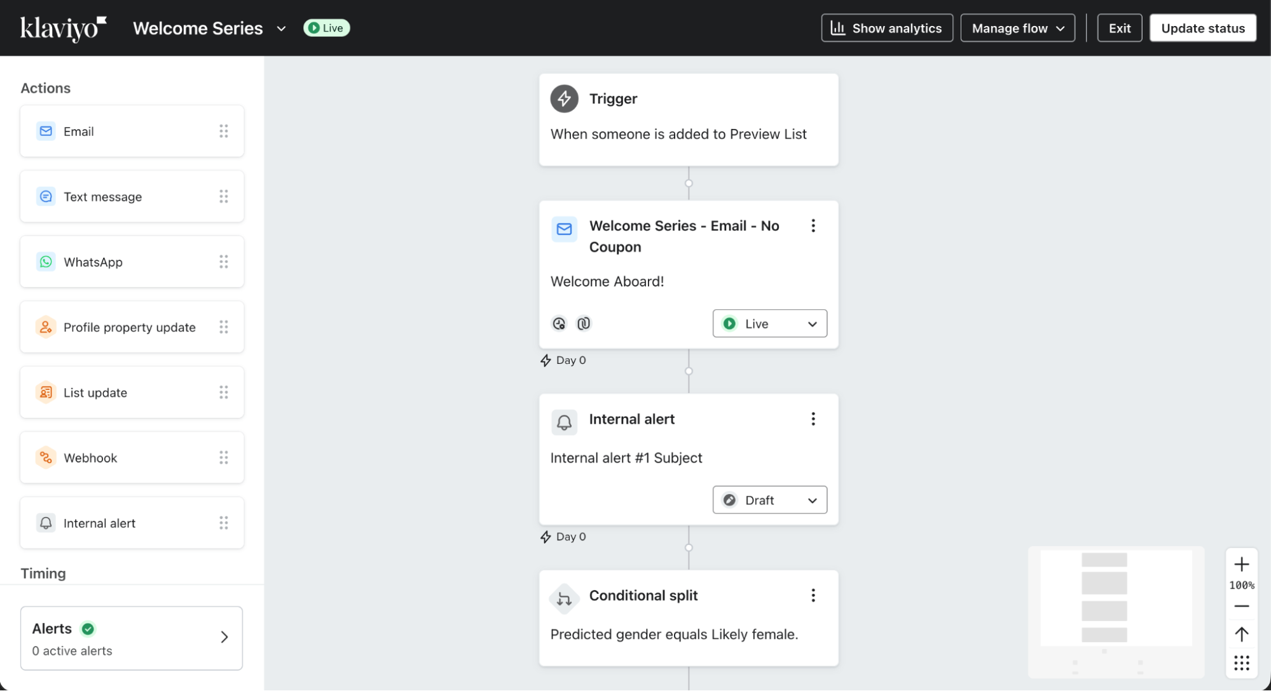Click the UTM tracking icon on the email card
1271x691 pixels.
(x=584, y=323)
